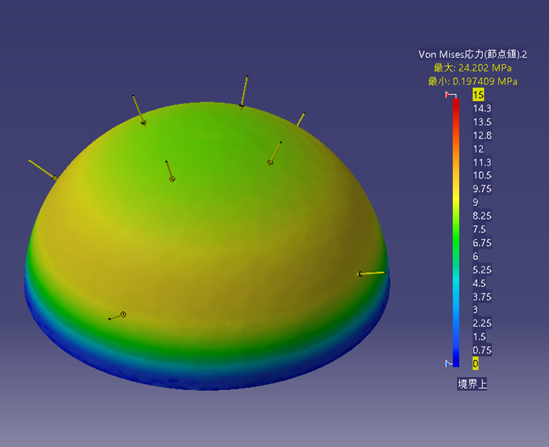The height and width of the screenshot is (447, 549).
Task: Click the 最大: 24.202 MPa text
Action: [x=472, y=68]
